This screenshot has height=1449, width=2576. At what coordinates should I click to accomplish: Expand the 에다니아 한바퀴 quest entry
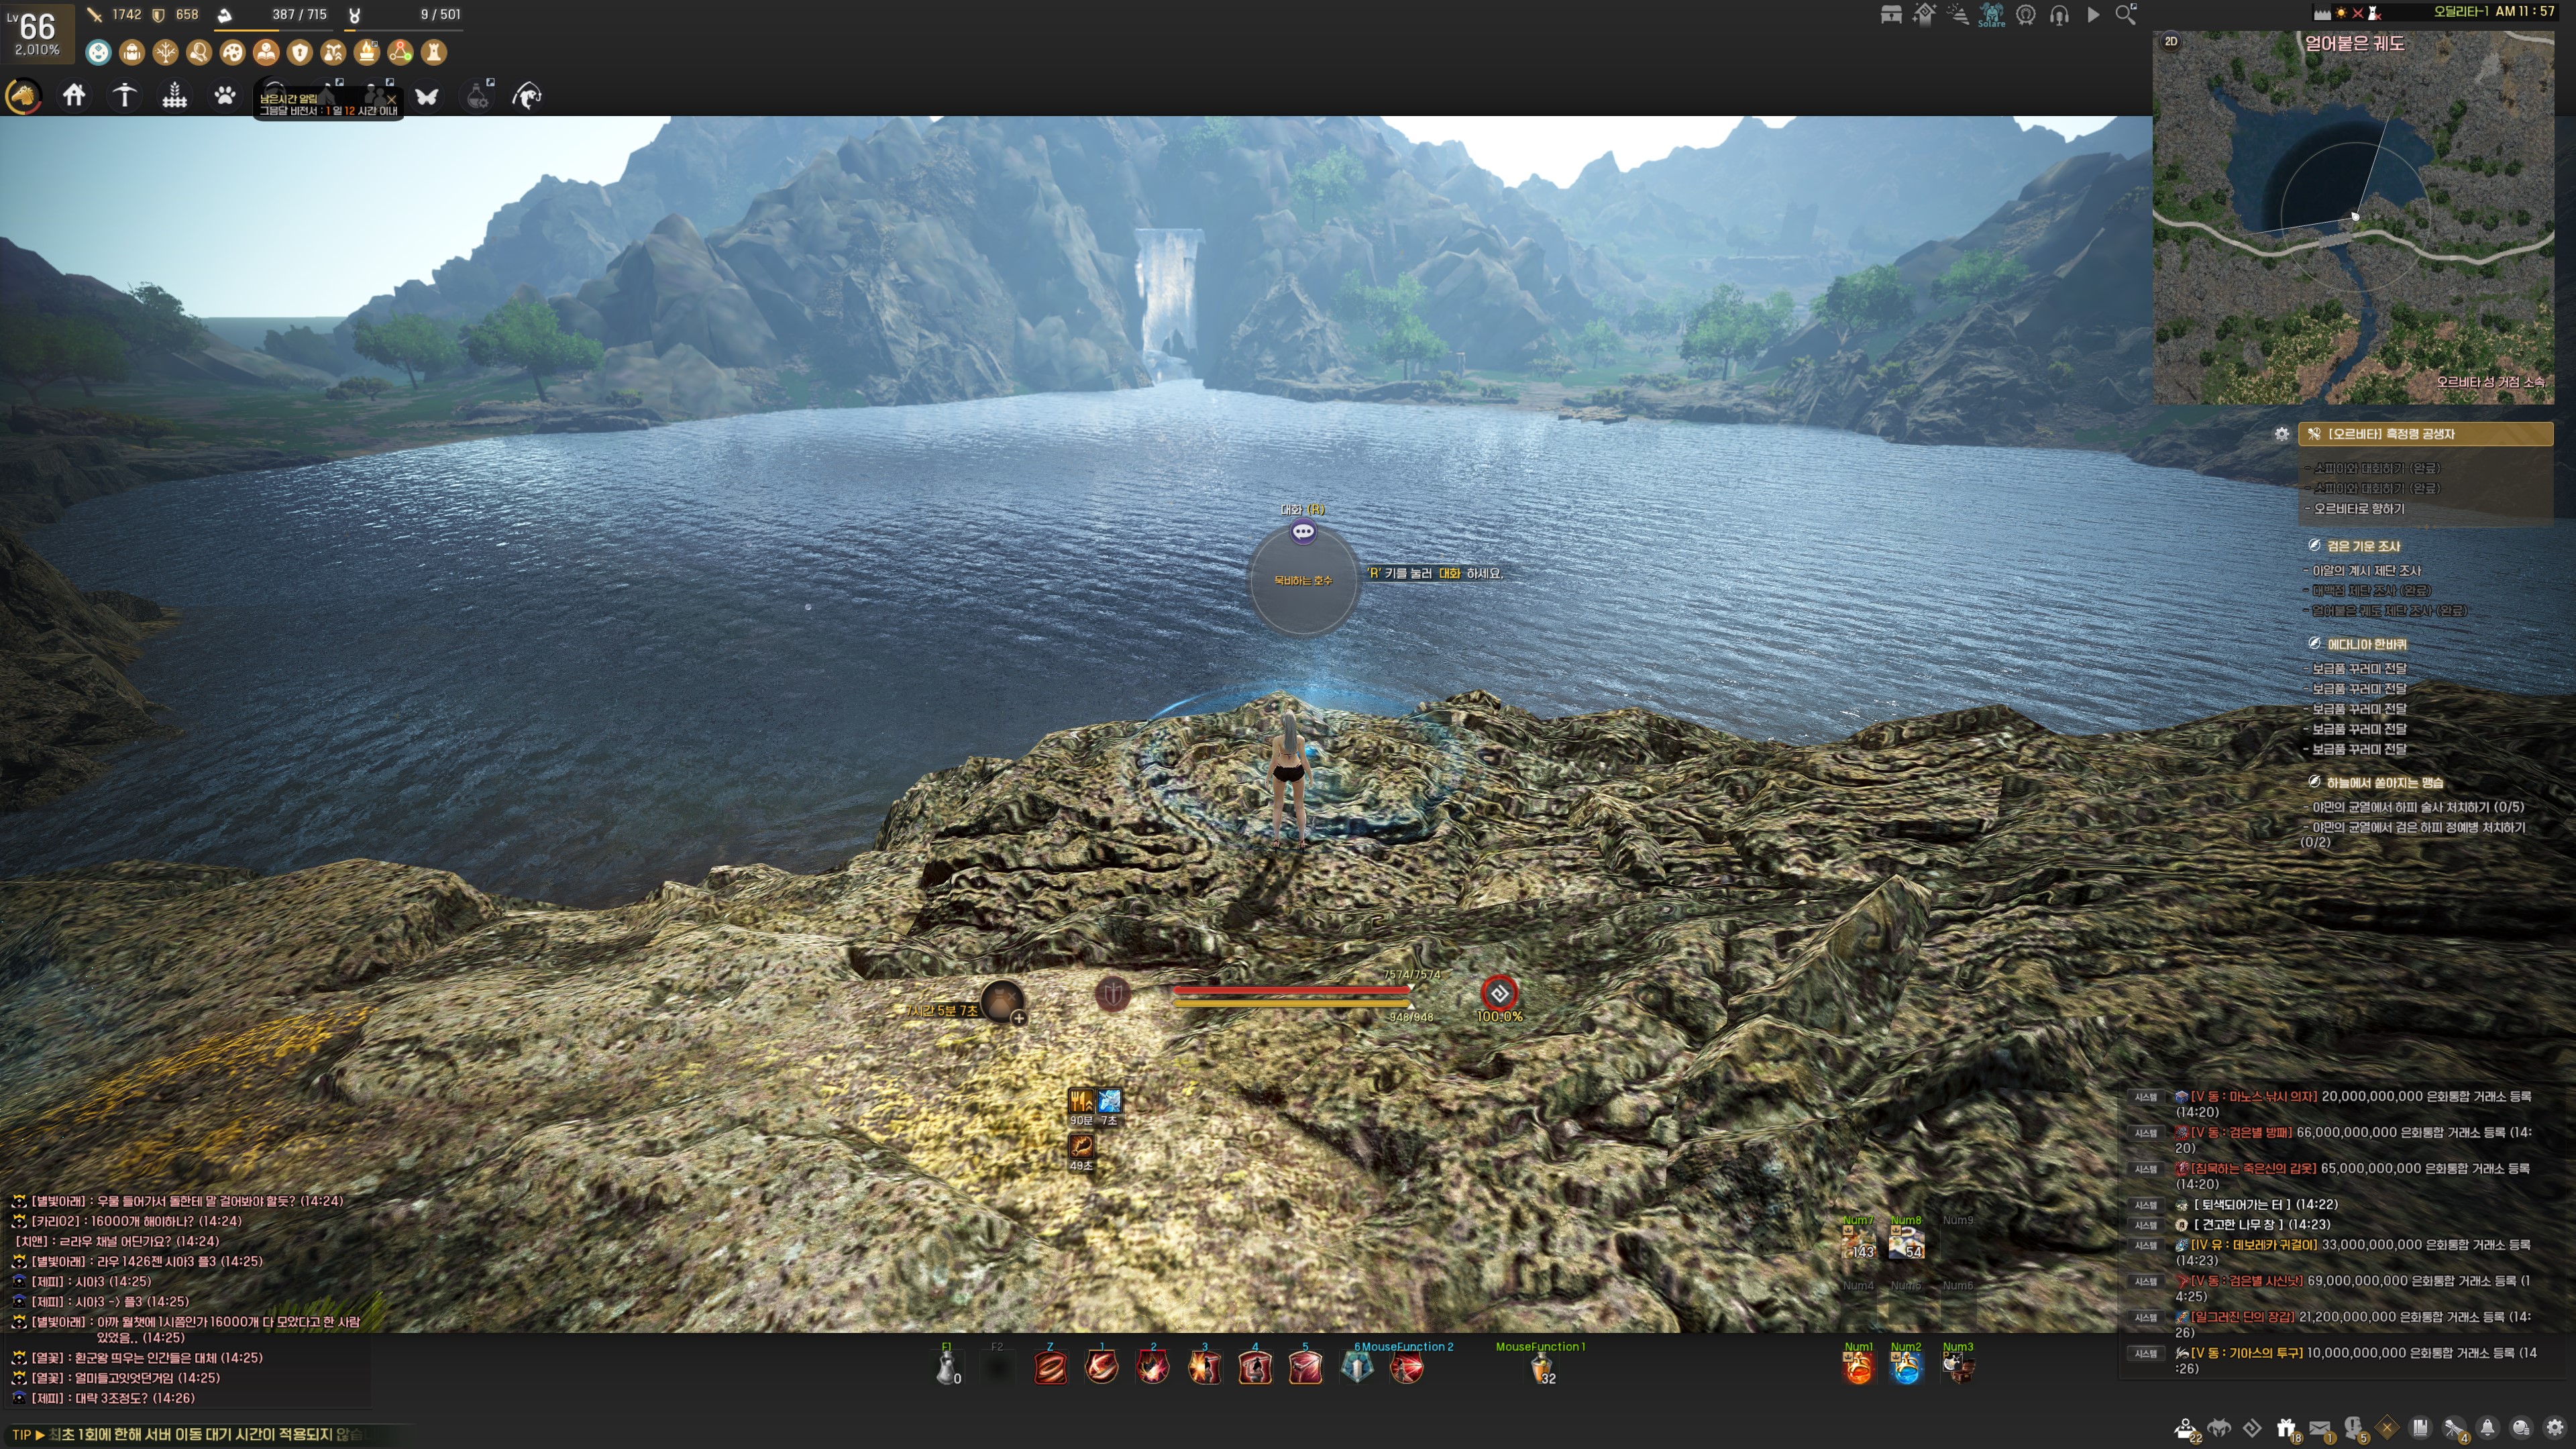click(2366, 644)
